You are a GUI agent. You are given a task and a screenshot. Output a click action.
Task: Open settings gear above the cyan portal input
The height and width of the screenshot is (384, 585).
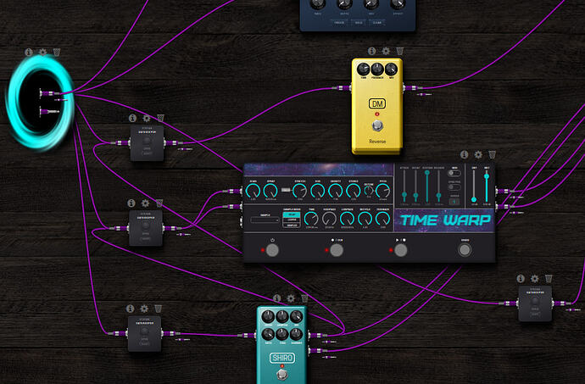pos(43,53)
